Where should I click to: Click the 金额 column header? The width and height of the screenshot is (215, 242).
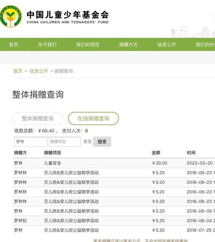pyautogui.click(x=156, y=153)
